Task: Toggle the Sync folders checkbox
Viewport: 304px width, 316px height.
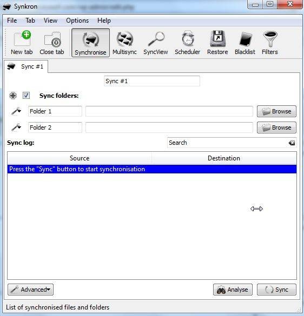Action: point(26,95)
